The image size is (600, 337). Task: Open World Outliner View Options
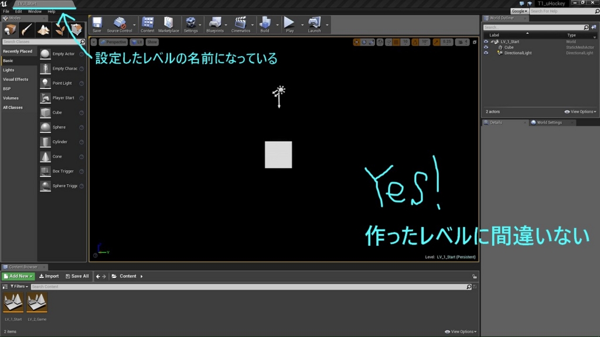tap(580, 112)
